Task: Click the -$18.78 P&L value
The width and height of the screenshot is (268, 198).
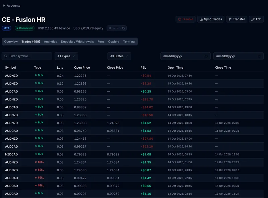Action: click(147, 100)
